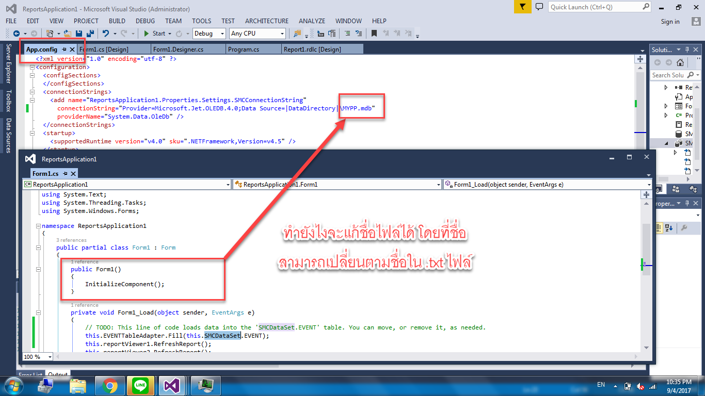Pin the App.config tab
705x396 pixels.
[x=65, y=49]
